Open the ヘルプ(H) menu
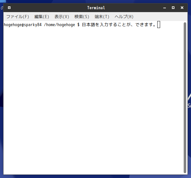 [x=124, y=17]
